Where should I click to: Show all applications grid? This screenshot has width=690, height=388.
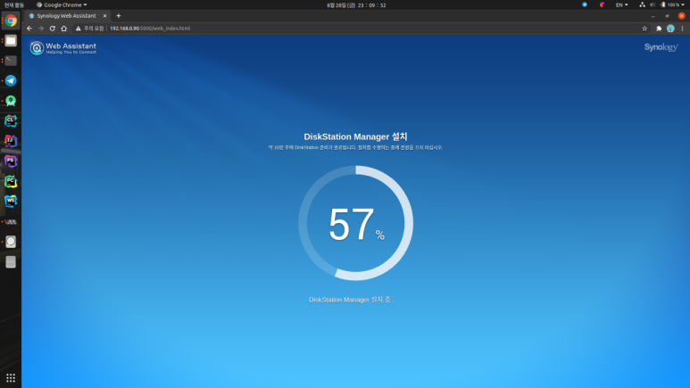(11, 378)
